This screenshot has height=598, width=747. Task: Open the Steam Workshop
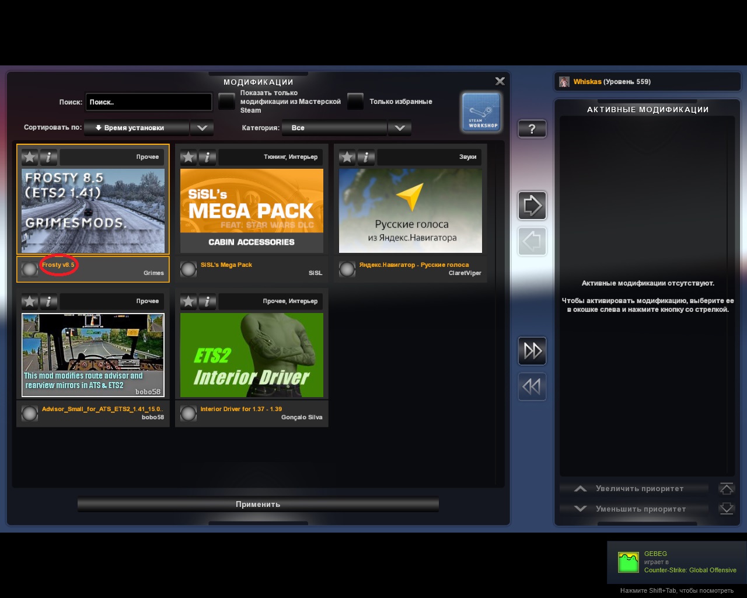click(482, 111)
